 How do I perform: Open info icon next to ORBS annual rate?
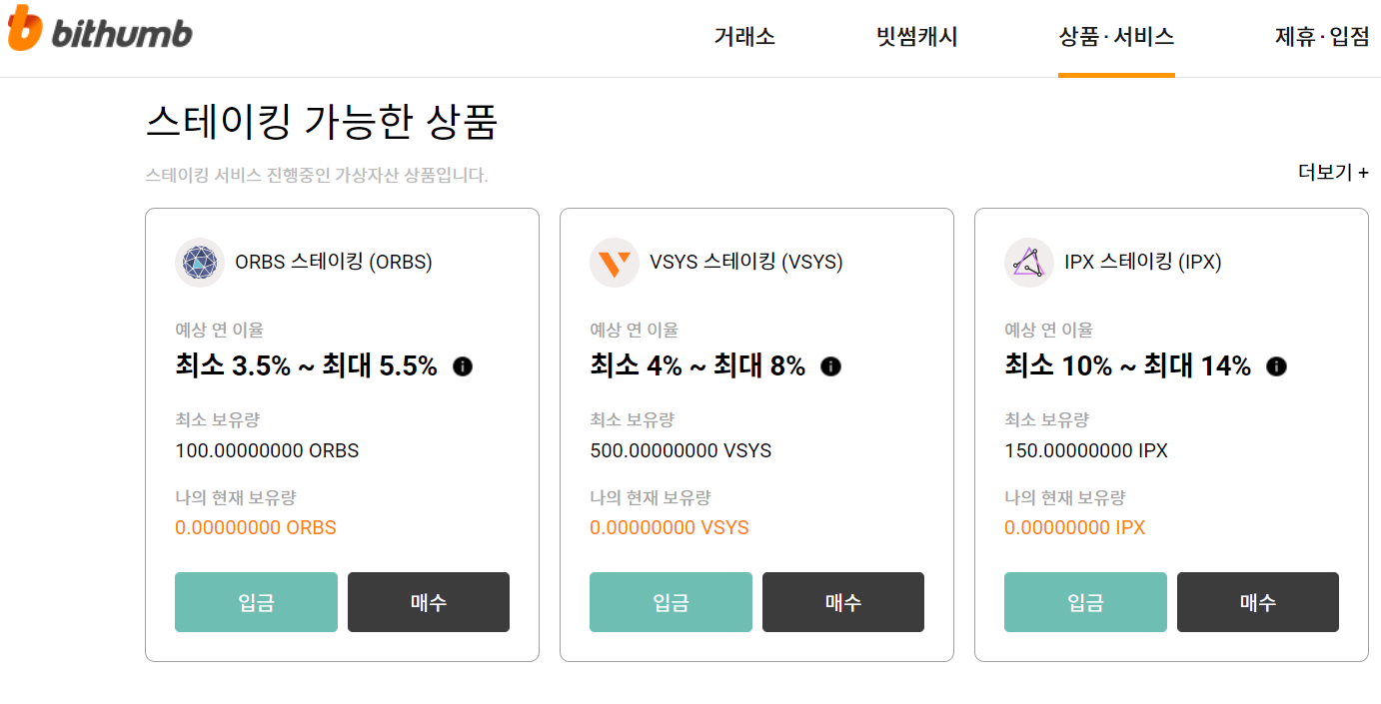[463, 366]
